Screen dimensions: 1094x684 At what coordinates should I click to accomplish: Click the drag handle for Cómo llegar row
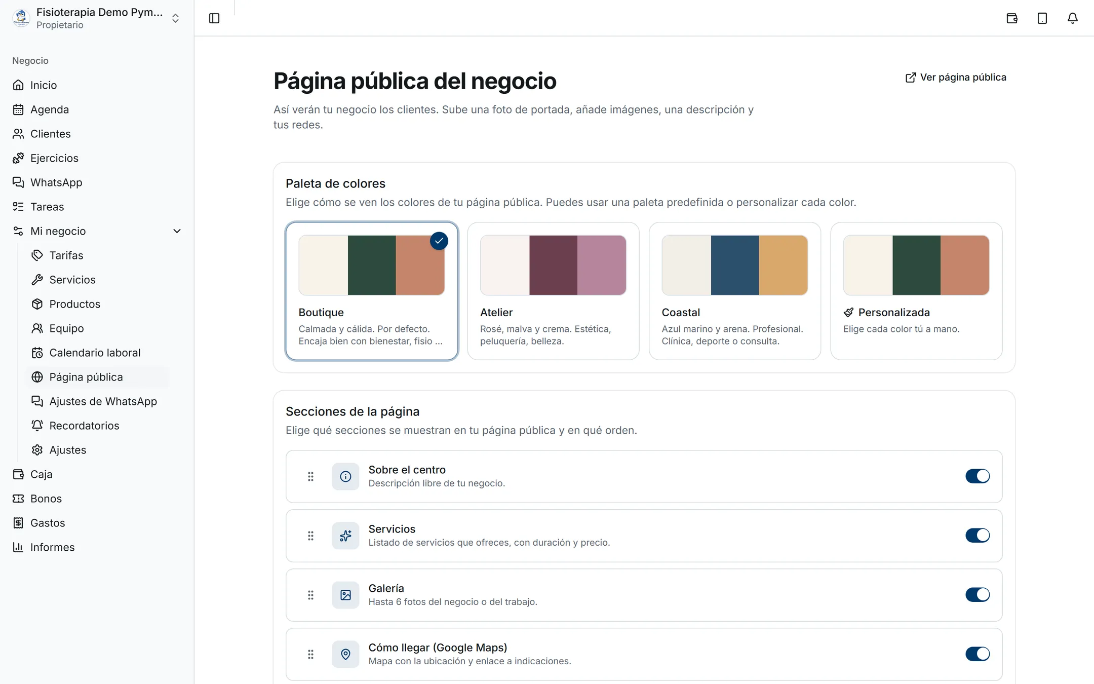pos(310,654)
